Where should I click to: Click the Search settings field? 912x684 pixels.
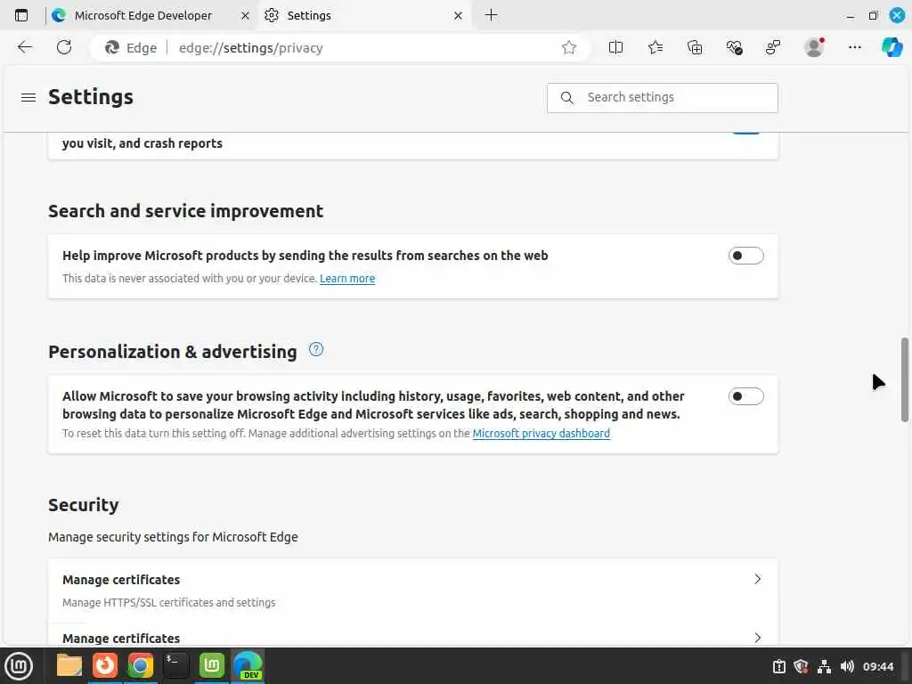[x=663, y=98]
